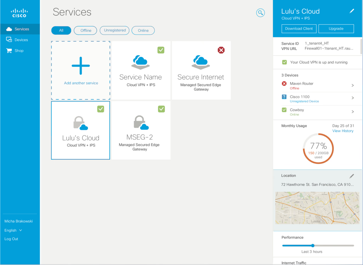Image resolution: width=363 pixels, height=265 pixels.
Task: Log Out of the account
Action: 11,239
